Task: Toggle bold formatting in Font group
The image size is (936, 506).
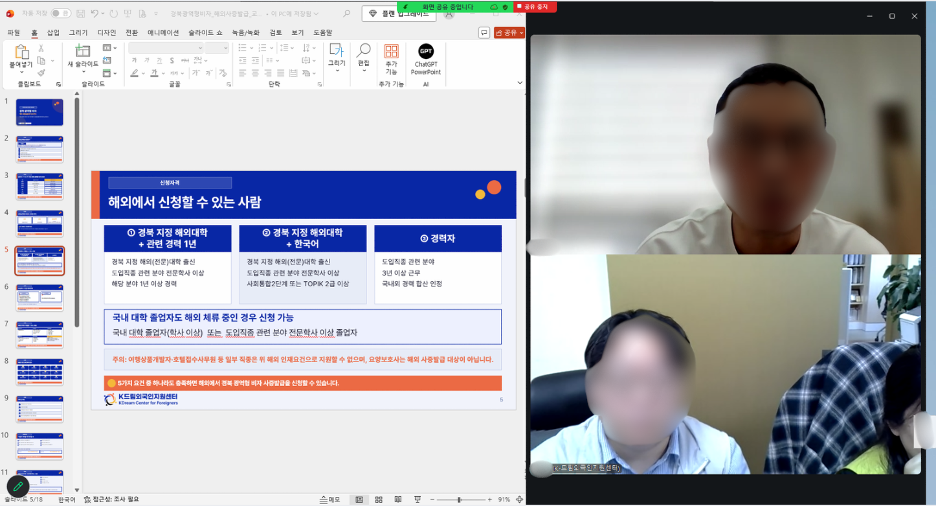Action: (134, 61)
